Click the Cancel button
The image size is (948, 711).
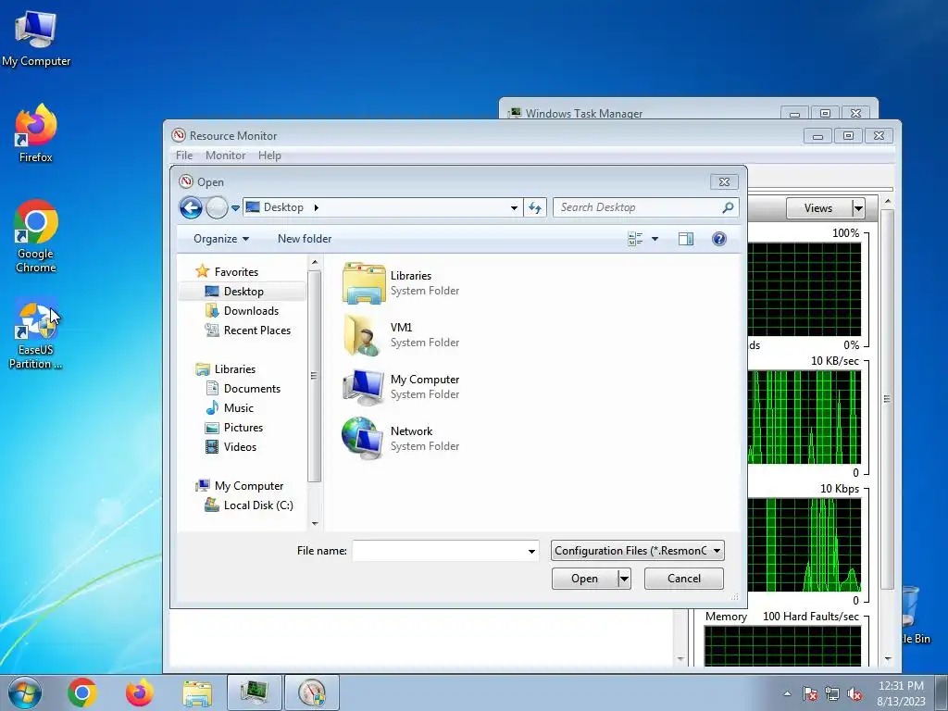684,579
